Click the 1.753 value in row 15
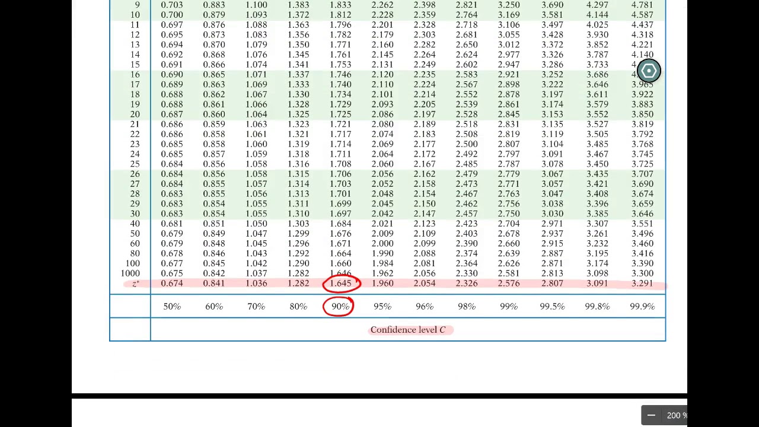The image size is (759, 427). 340,65
